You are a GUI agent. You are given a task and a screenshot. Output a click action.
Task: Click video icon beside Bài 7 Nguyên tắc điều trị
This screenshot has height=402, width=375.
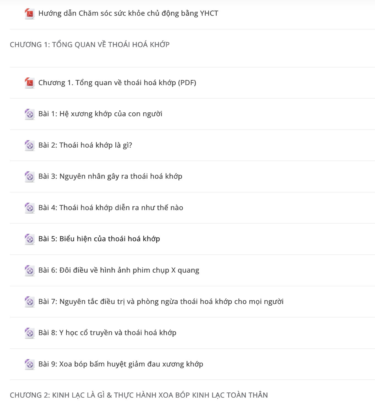click(29, 302)
